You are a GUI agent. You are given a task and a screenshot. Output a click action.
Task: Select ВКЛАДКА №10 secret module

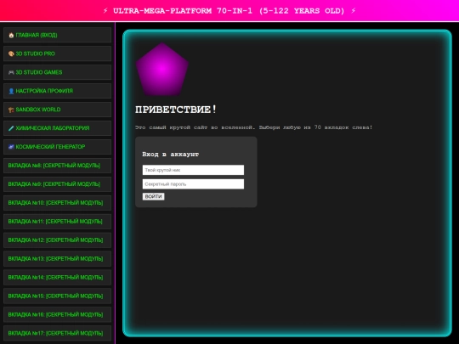(x=58, y=203)
